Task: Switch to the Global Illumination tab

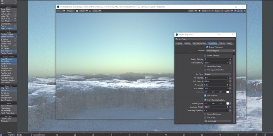Action: [199, 44]
